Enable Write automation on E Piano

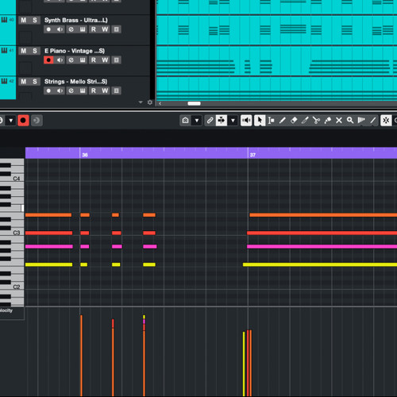coord(105,60)
